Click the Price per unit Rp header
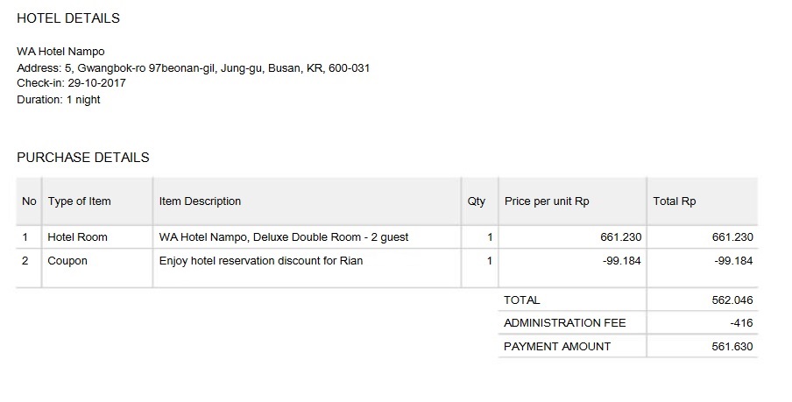 547,201
